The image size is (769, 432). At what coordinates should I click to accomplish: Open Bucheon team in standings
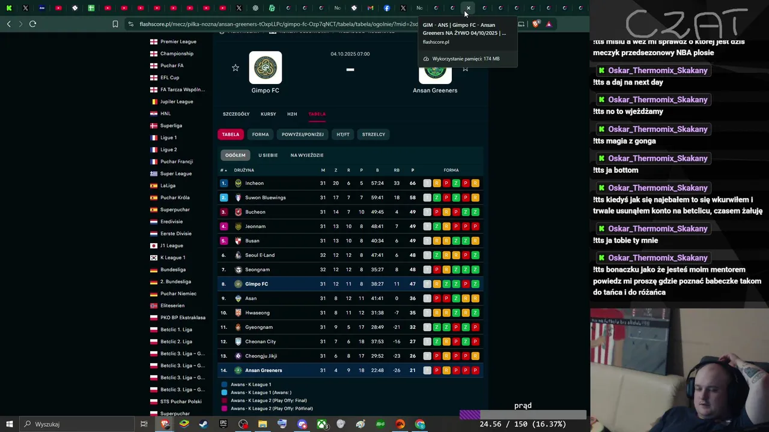coord(255,212)
